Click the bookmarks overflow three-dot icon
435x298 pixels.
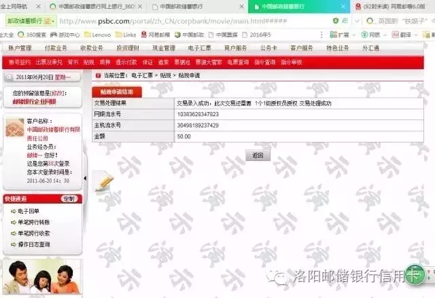[321, 35]
